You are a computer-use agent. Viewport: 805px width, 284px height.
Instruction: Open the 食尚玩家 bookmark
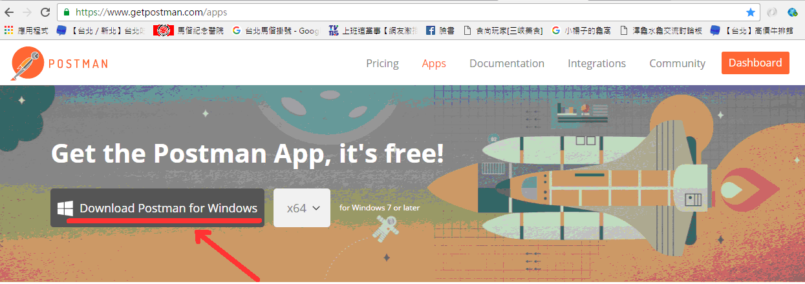[503, 30]
